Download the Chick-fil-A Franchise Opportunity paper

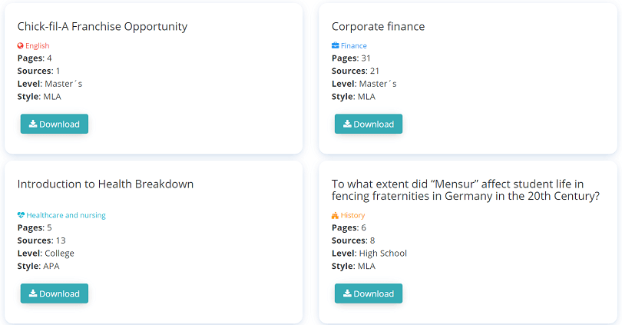tap(55, 124)
